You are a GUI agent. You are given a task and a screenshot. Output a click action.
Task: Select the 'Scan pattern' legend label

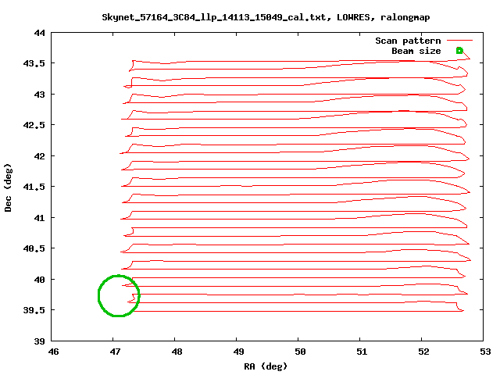408,41
